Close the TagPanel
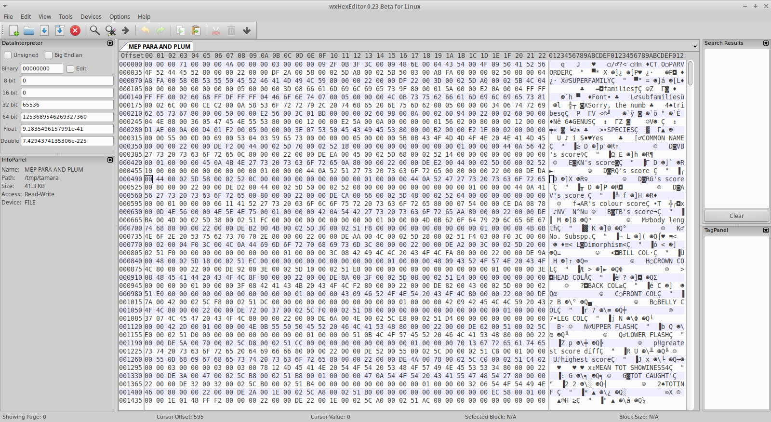This screenshot has height=422, width=771. (x=766, y=230)
